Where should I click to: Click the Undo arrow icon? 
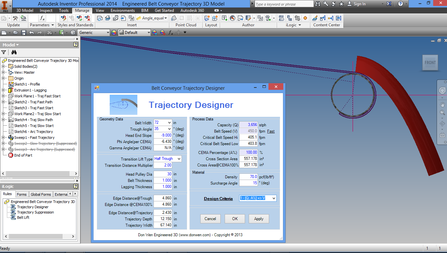[x=32, y=33]
